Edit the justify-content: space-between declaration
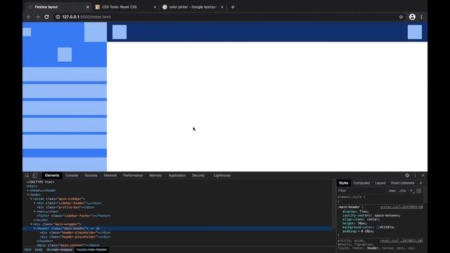This screenshot has width=450, height=253. [371, 216]
